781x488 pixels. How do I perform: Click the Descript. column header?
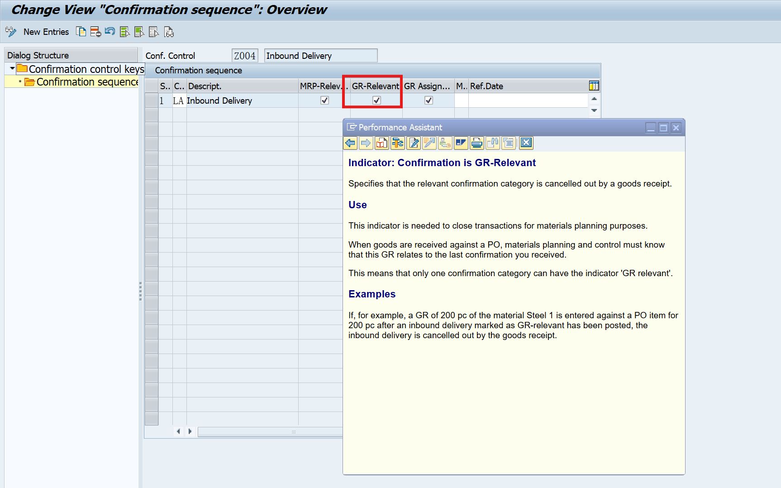(242, 86)
